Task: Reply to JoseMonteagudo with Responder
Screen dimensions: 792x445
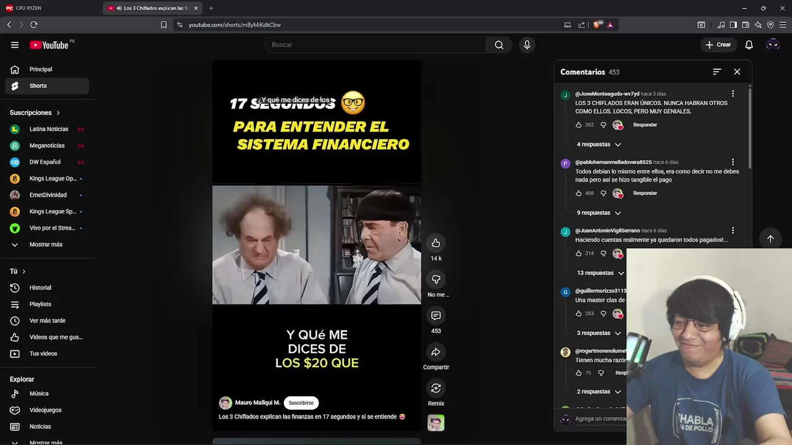Action: pyautogui.click(x=645, y=125)
